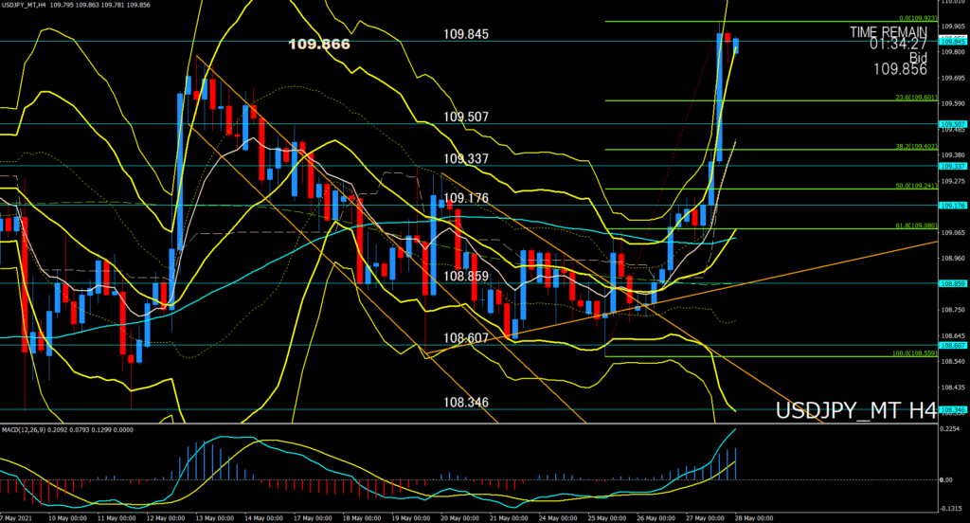
Task: Click the 10 May 00:00 date label
Action: tap(67, 518)
